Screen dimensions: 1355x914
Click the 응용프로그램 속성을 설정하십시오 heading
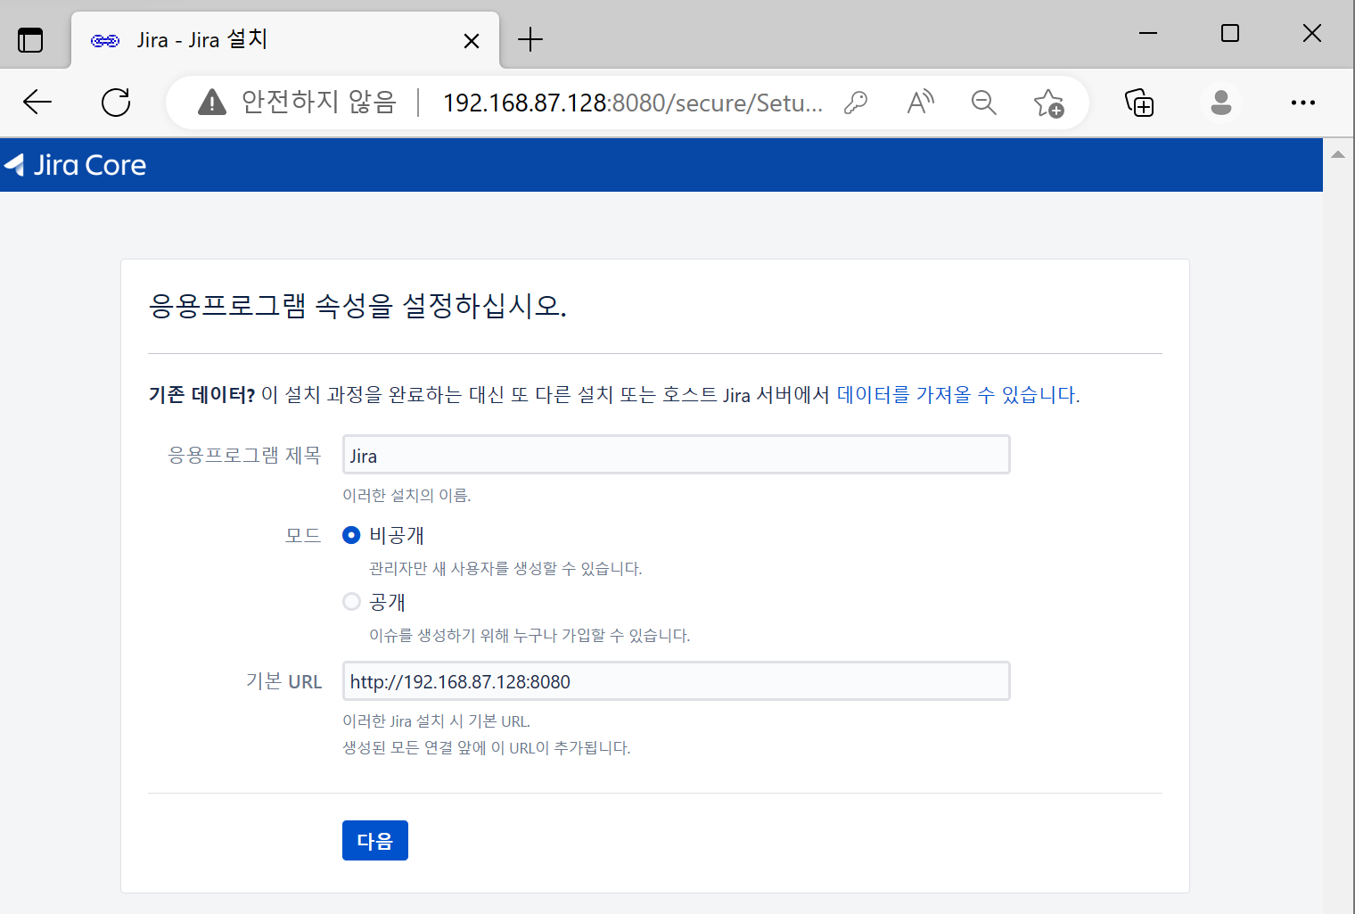[x=357, y=306]
